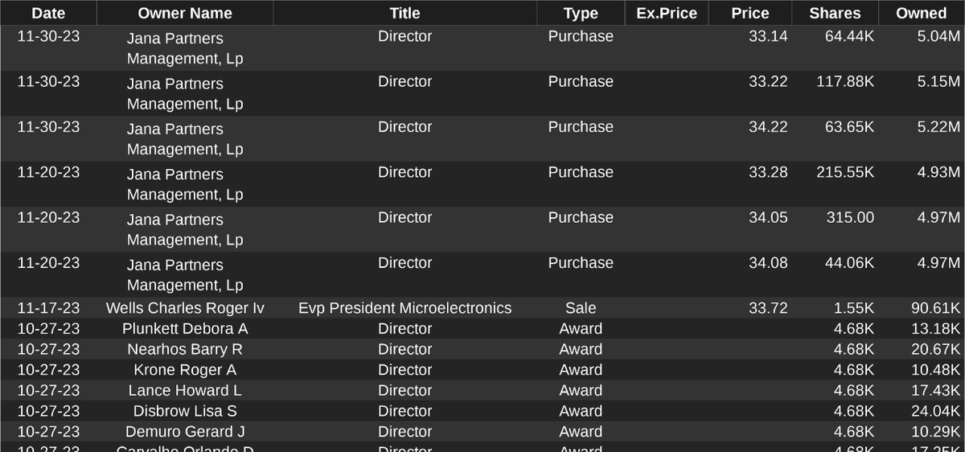This screenshot has width=965, height=452.
Task: Select the Ex.Price column header
Action: pos(667,13)
